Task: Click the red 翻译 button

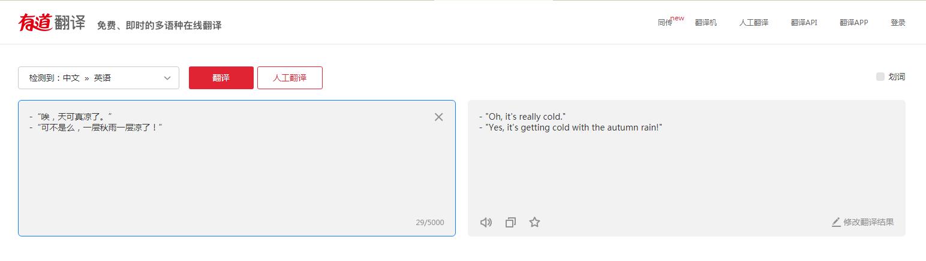Action: point(221,78)
